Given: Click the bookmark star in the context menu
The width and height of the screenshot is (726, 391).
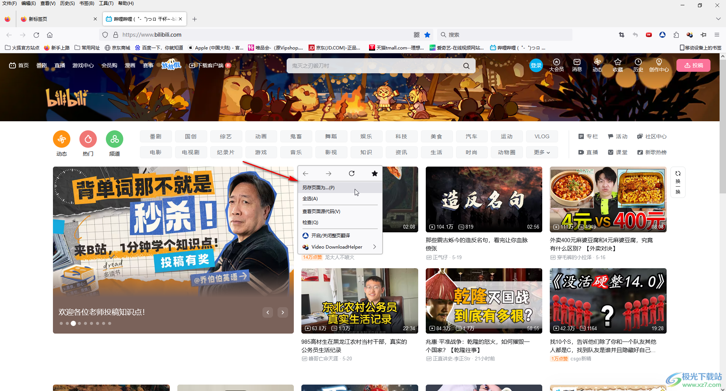Looking at the screenshot, I should point(375,173).
